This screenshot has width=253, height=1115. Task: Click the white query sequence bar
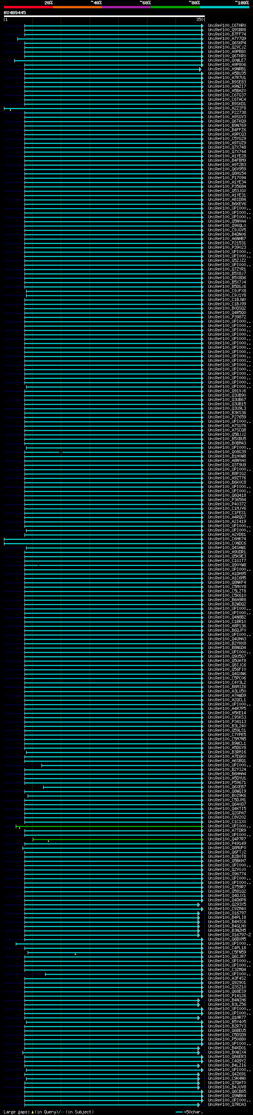pyautogui.click(x=104, y=16)
